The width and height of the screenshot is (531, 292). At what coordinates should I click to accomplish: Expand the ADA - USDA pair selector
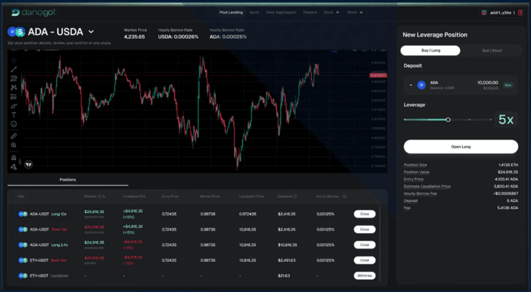tap(91, 32)
